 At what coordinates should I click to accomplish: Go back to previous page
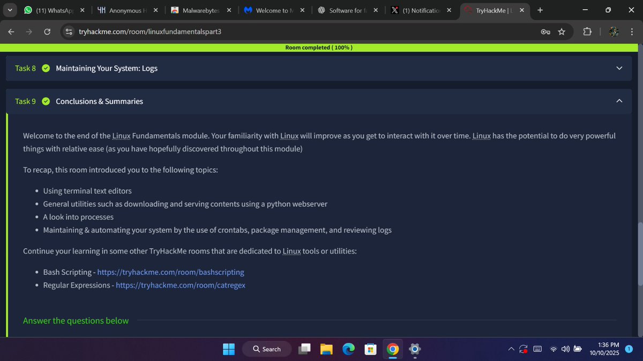pyautogui.click(x=11, y=32)
